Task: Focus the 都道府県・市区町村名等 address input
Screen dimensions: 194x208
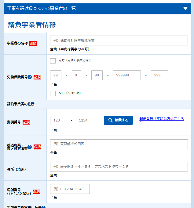Action: coord(119,144)
